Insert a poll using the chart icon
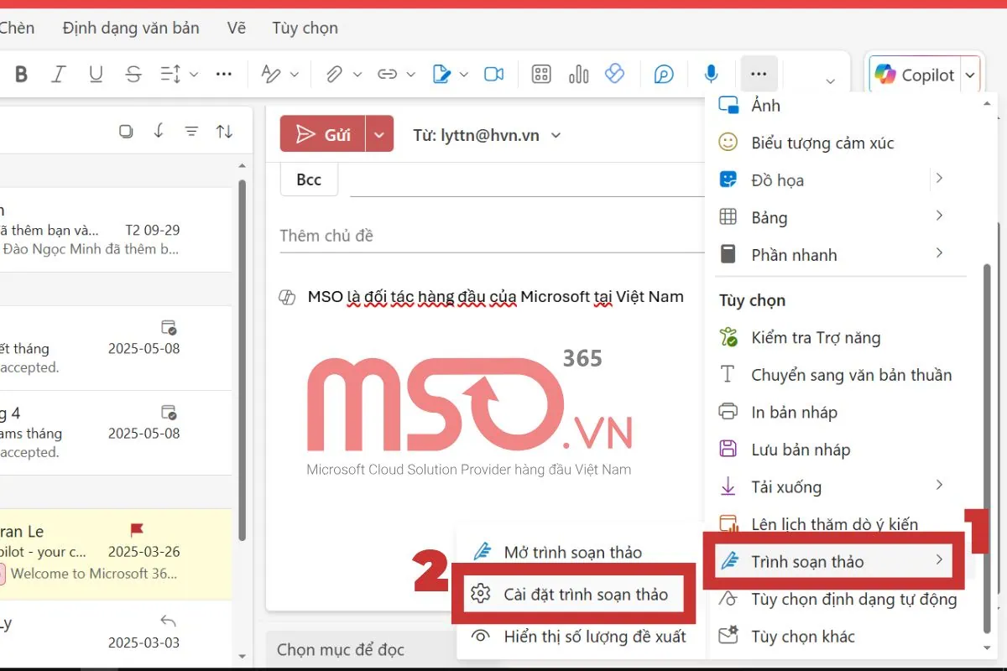 click(578, 74)
